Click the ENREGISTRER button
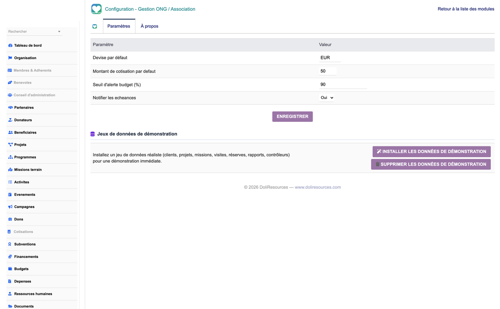500x309 pixels. (292, 116)
